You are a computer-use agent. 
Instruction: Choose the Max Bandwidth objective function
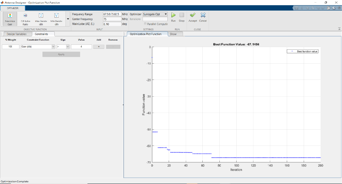[41, 19]
